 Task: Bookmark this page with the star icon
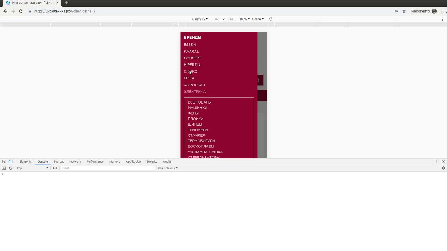404,11
